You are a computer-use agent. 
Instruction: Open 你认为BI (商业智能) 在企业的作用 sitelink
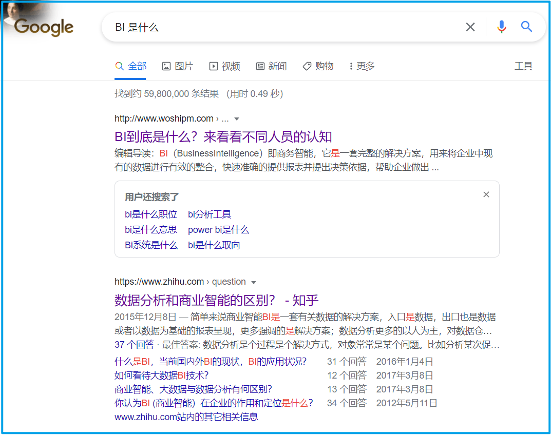214,403
